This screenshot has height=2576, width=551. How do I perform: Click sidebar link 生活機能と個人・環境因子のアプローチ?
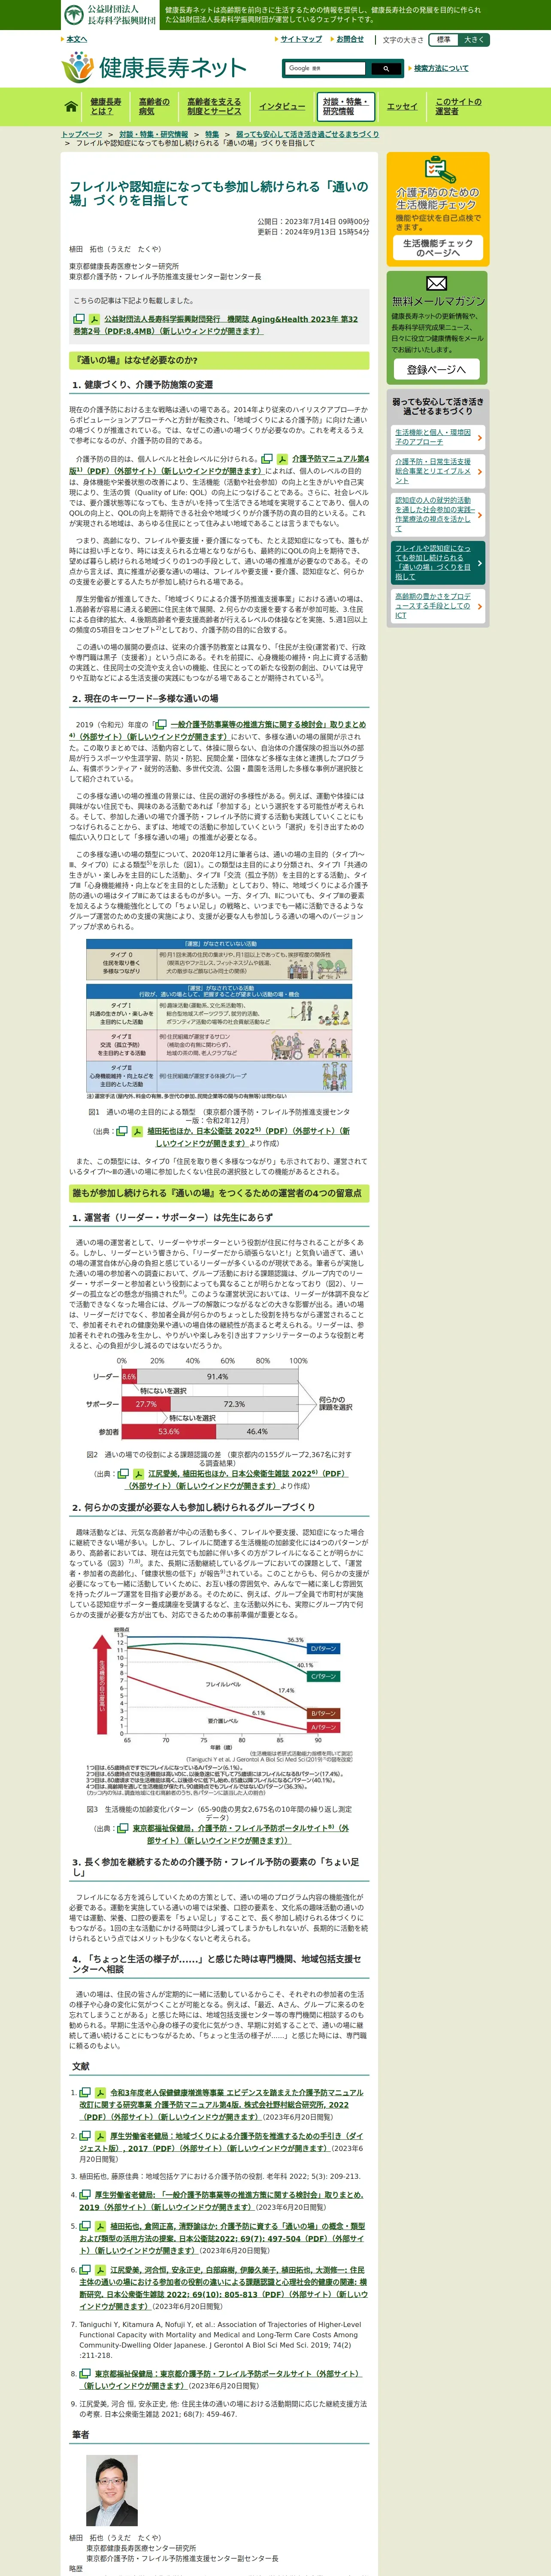pos(432,437)
